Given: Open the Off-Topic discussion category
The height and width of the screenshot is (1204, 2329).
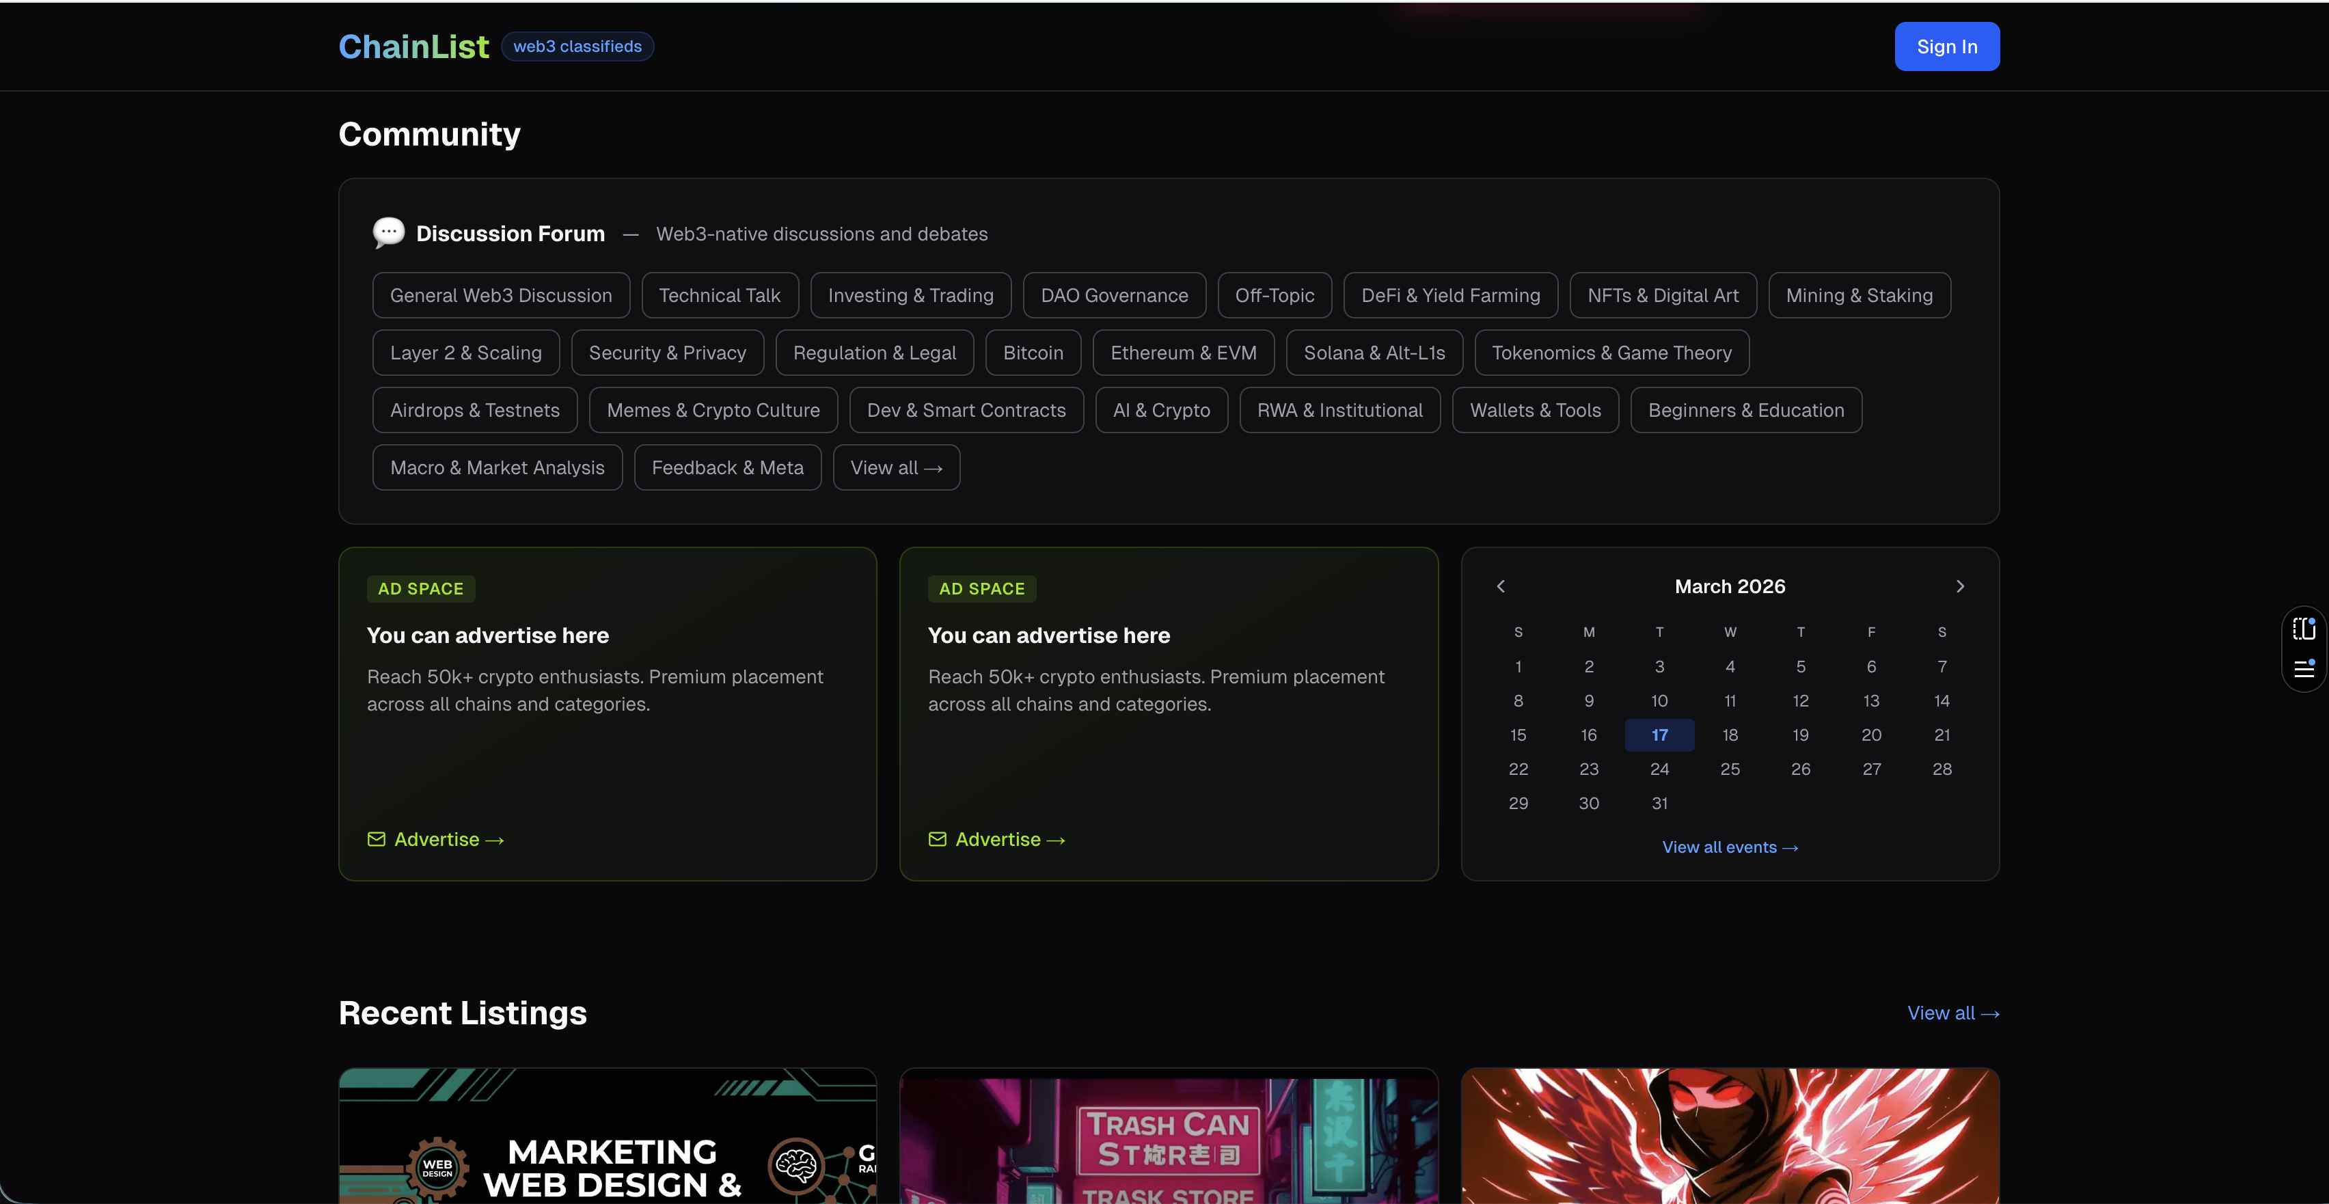Looking at the screenshot, I should (1275, 295).
